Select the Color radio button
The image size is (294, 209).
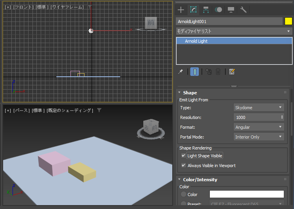click(x=183, y=194)
